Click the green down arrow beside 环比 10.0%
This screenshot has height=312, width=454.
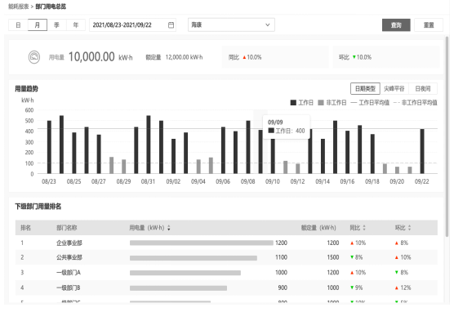pyautogui.click(x=354, y=57)
